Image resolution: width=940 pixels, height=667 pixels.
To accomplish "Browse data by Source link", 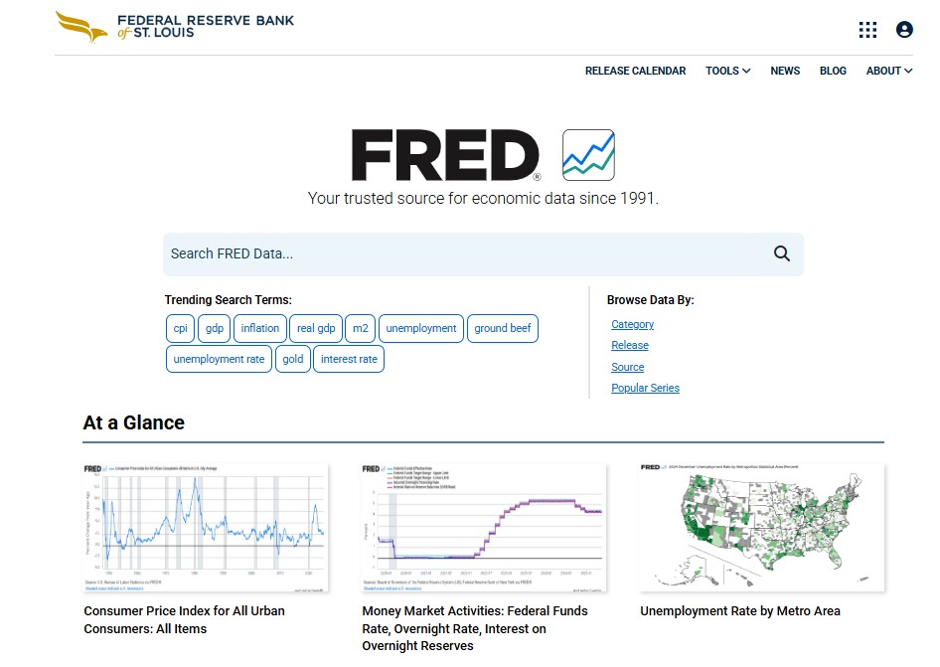I will (627, 367).
